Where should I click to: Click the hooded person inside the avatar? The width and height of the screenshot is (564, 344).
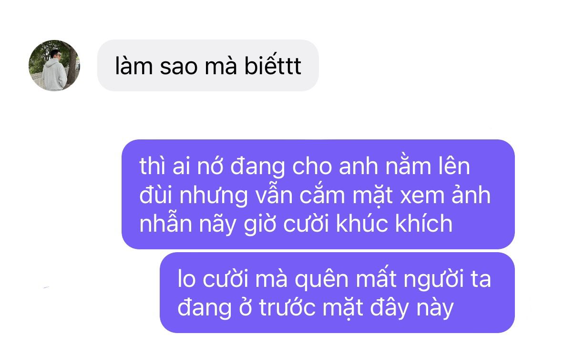pos(54,70)
